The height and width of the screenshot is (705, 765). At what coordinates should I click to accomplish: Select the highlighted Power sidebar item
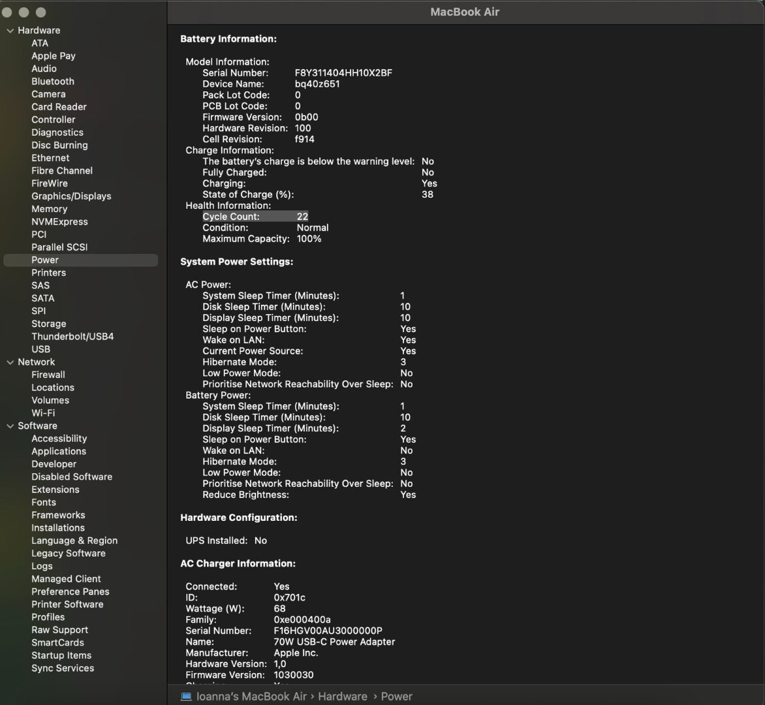(80, 260)
